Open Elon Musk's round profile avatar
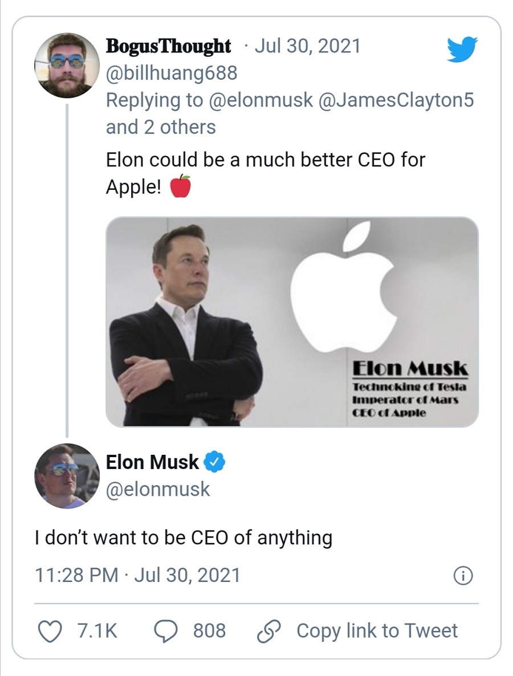Image resolution: width=513 pixels, height=676 pixels. (x=67, y=476)
